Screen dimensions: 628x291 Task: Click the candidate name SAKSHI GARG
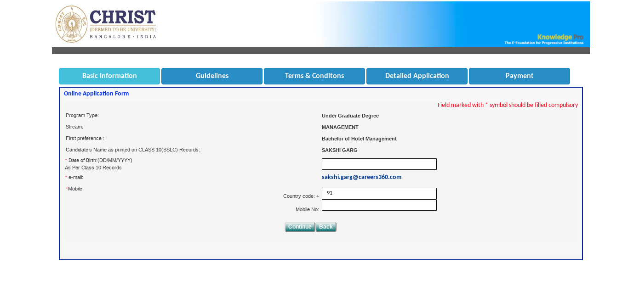tap(339, 150)
